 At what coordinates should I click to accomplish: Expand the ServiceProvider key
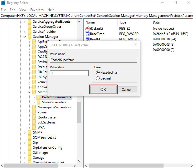click(x=25, y=32)
